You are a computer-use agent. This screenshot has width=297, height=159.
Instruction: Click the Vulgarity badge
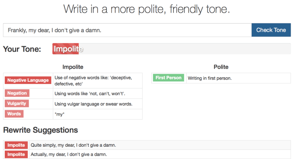click(17, 103)
